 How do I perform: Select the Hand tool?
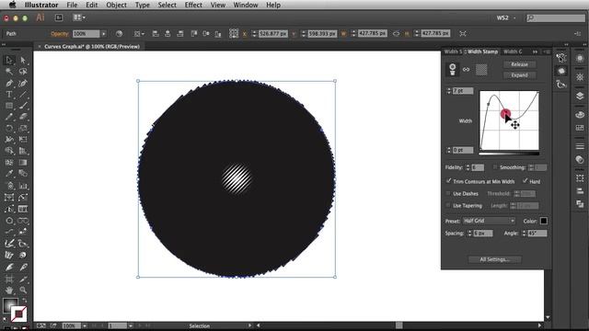[x=9, y=291]
